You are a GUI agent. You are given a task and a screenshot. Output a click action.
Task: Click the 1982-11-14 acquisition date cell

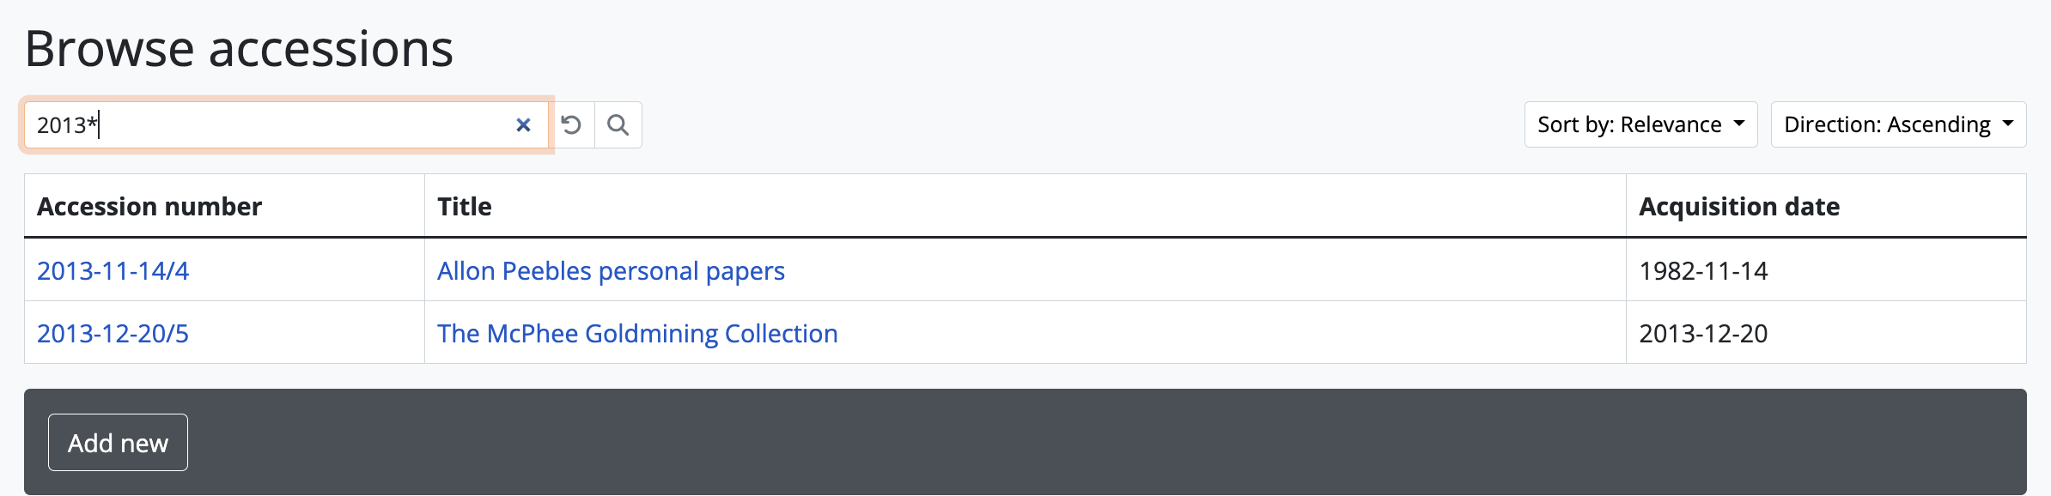point(1703,271)
